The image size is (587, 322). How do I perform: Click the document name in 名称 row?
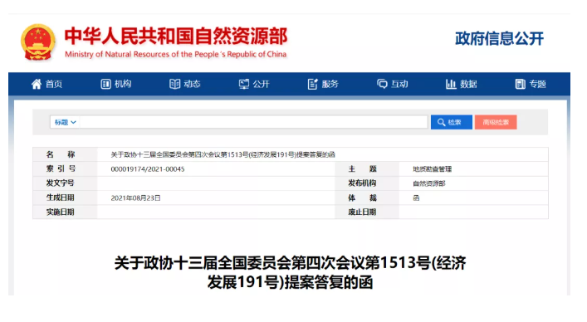tap(223, 154)
